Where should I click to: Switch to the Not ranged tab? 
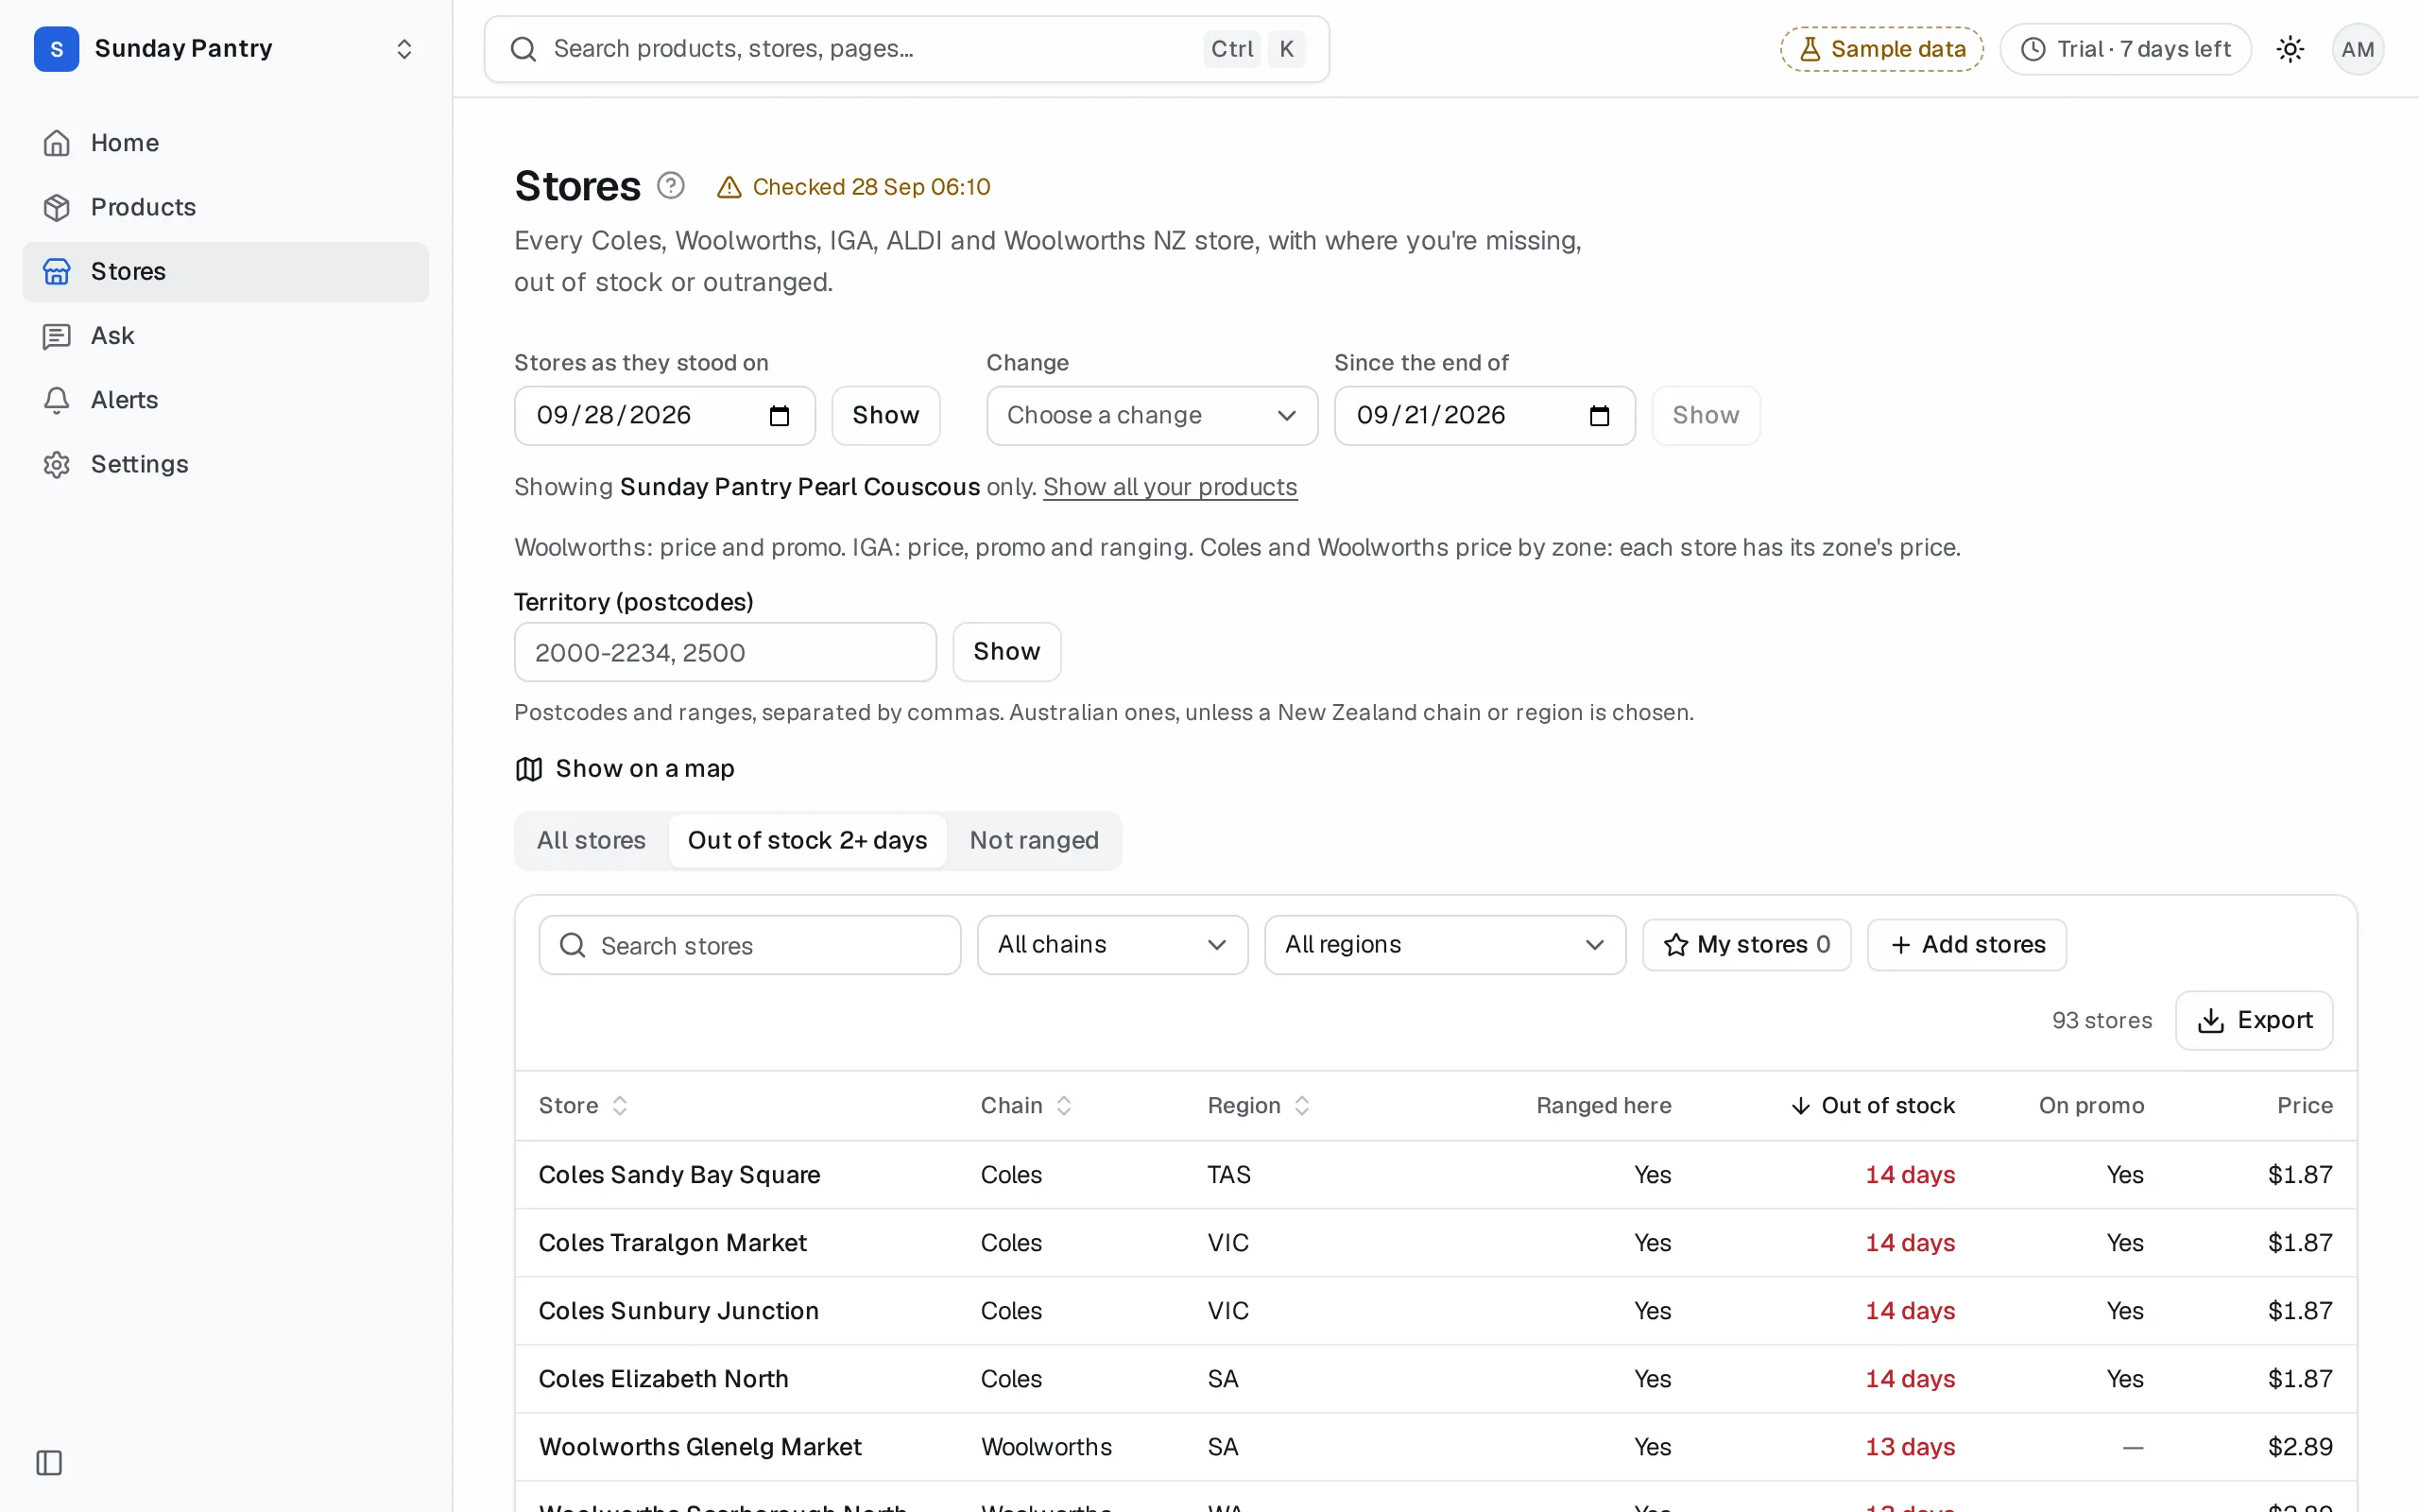coord(1035,841)
